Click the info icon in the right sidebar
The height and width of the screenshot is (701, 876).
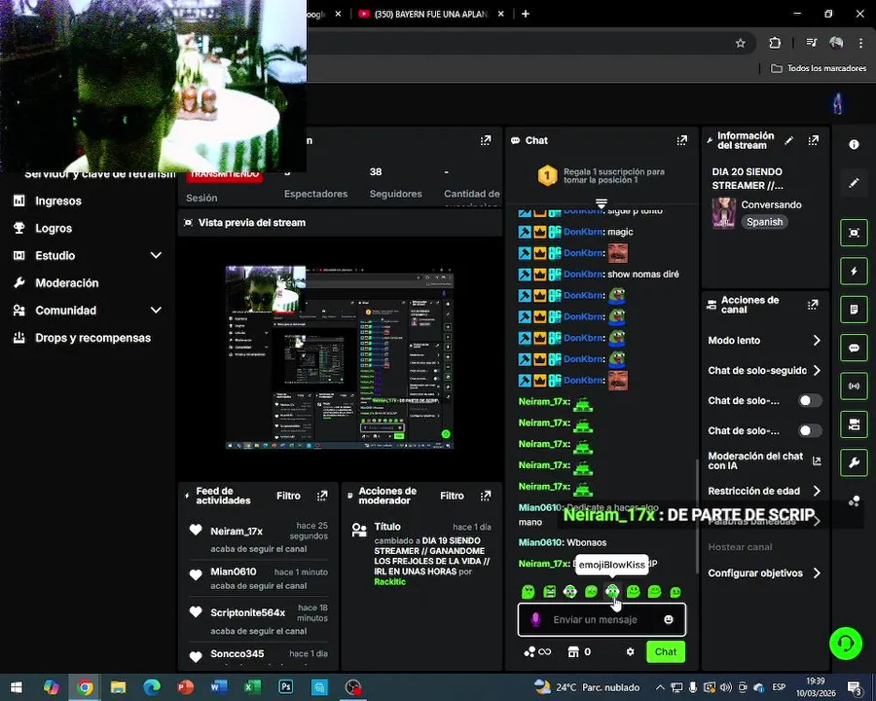point(854,145)
